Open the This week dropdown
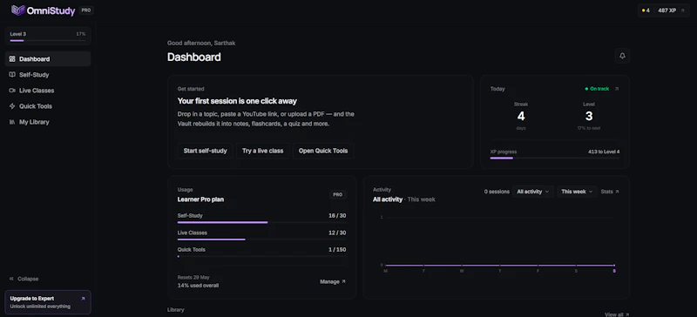 click(x=577, y=192)
